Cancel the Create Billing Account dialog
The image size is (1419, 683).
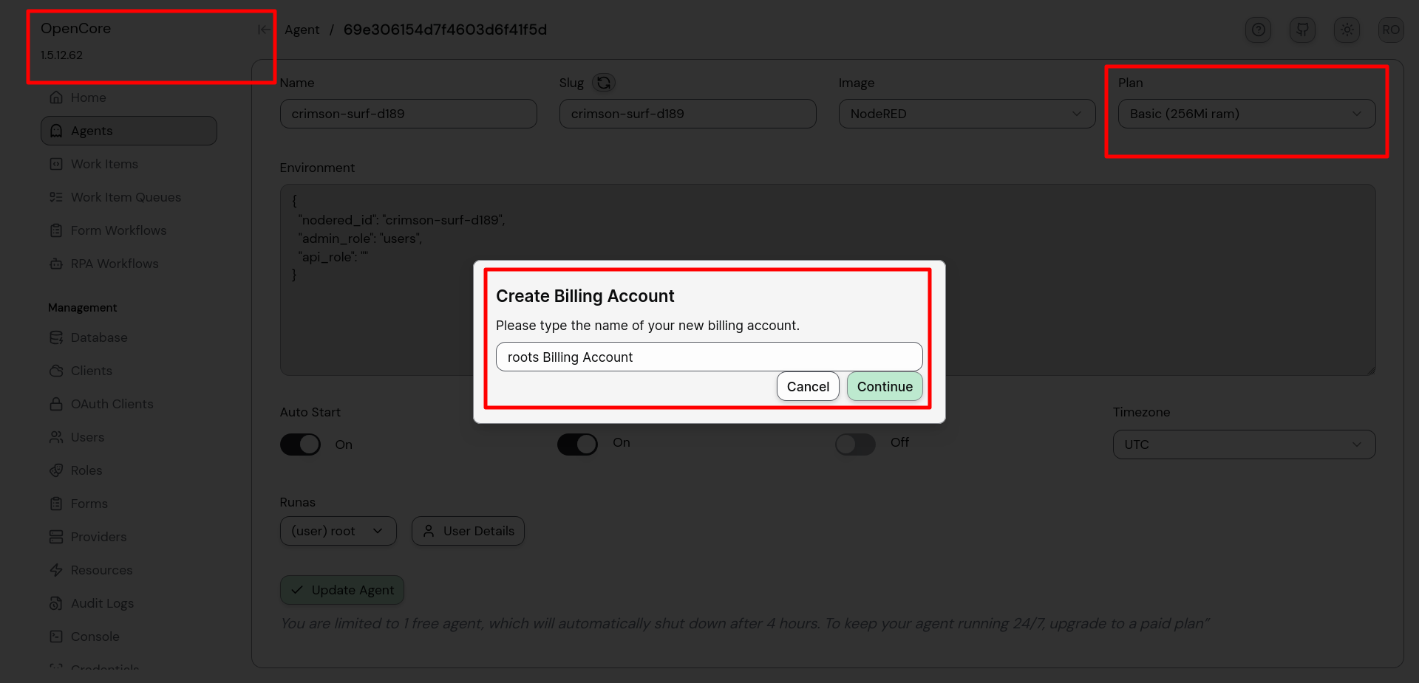point(807,386)
